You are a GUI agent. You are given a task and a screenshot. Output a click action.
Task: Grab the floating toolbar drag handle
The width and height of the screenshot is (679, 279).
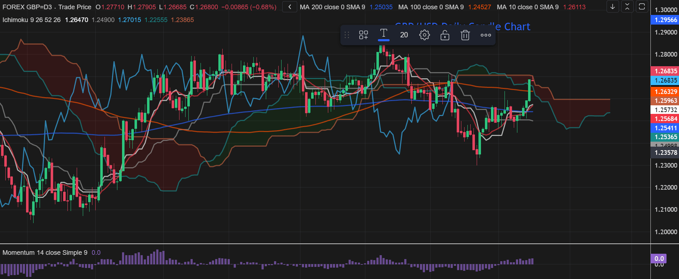[x=347, y=35]
